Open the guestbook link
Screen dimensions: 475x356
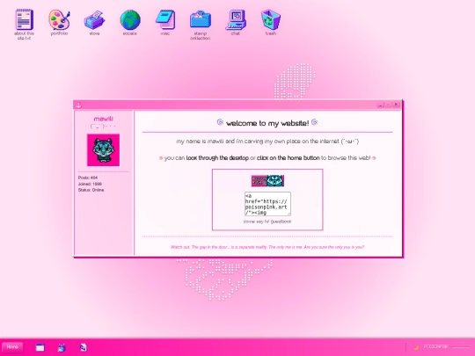click(281, 222)
